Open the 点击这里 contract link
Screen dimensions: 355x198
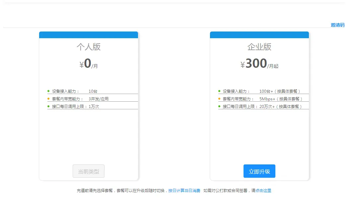click(263, 190)
